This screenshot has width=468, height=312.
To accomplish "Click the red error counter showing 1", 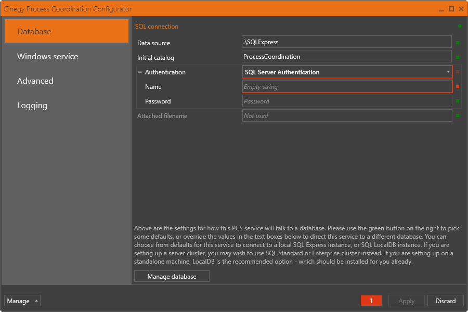I will pos(371,301).
